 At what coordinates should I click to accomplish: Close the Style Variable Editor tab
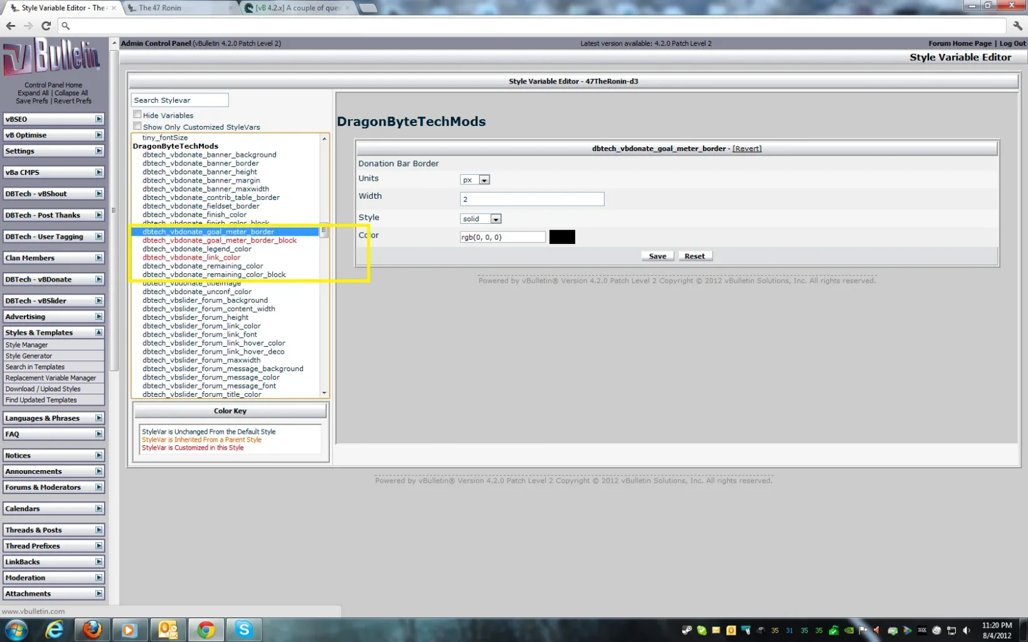tap(114, 8)
